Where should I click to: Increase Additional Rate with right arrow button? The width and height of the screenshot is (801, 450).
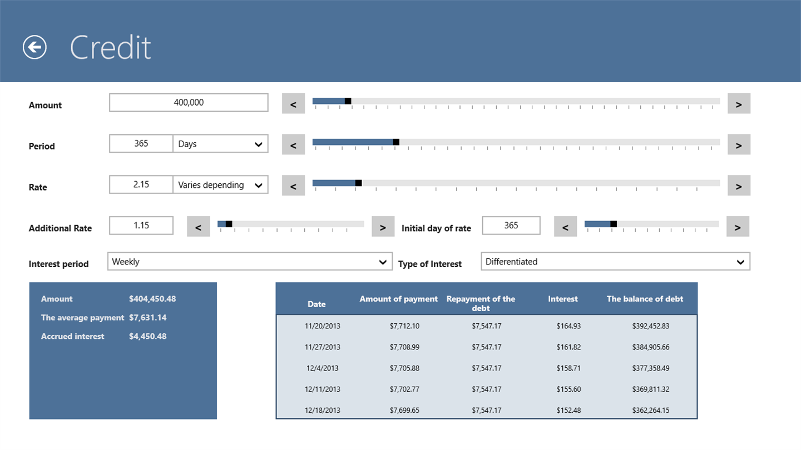click(383, 227)
